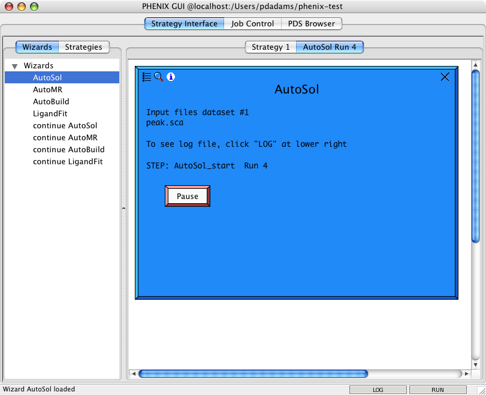Screen dimensions: 486x395
Task: Collapse the Wizards tree disclosure triangle
Action: coord(15,67)
